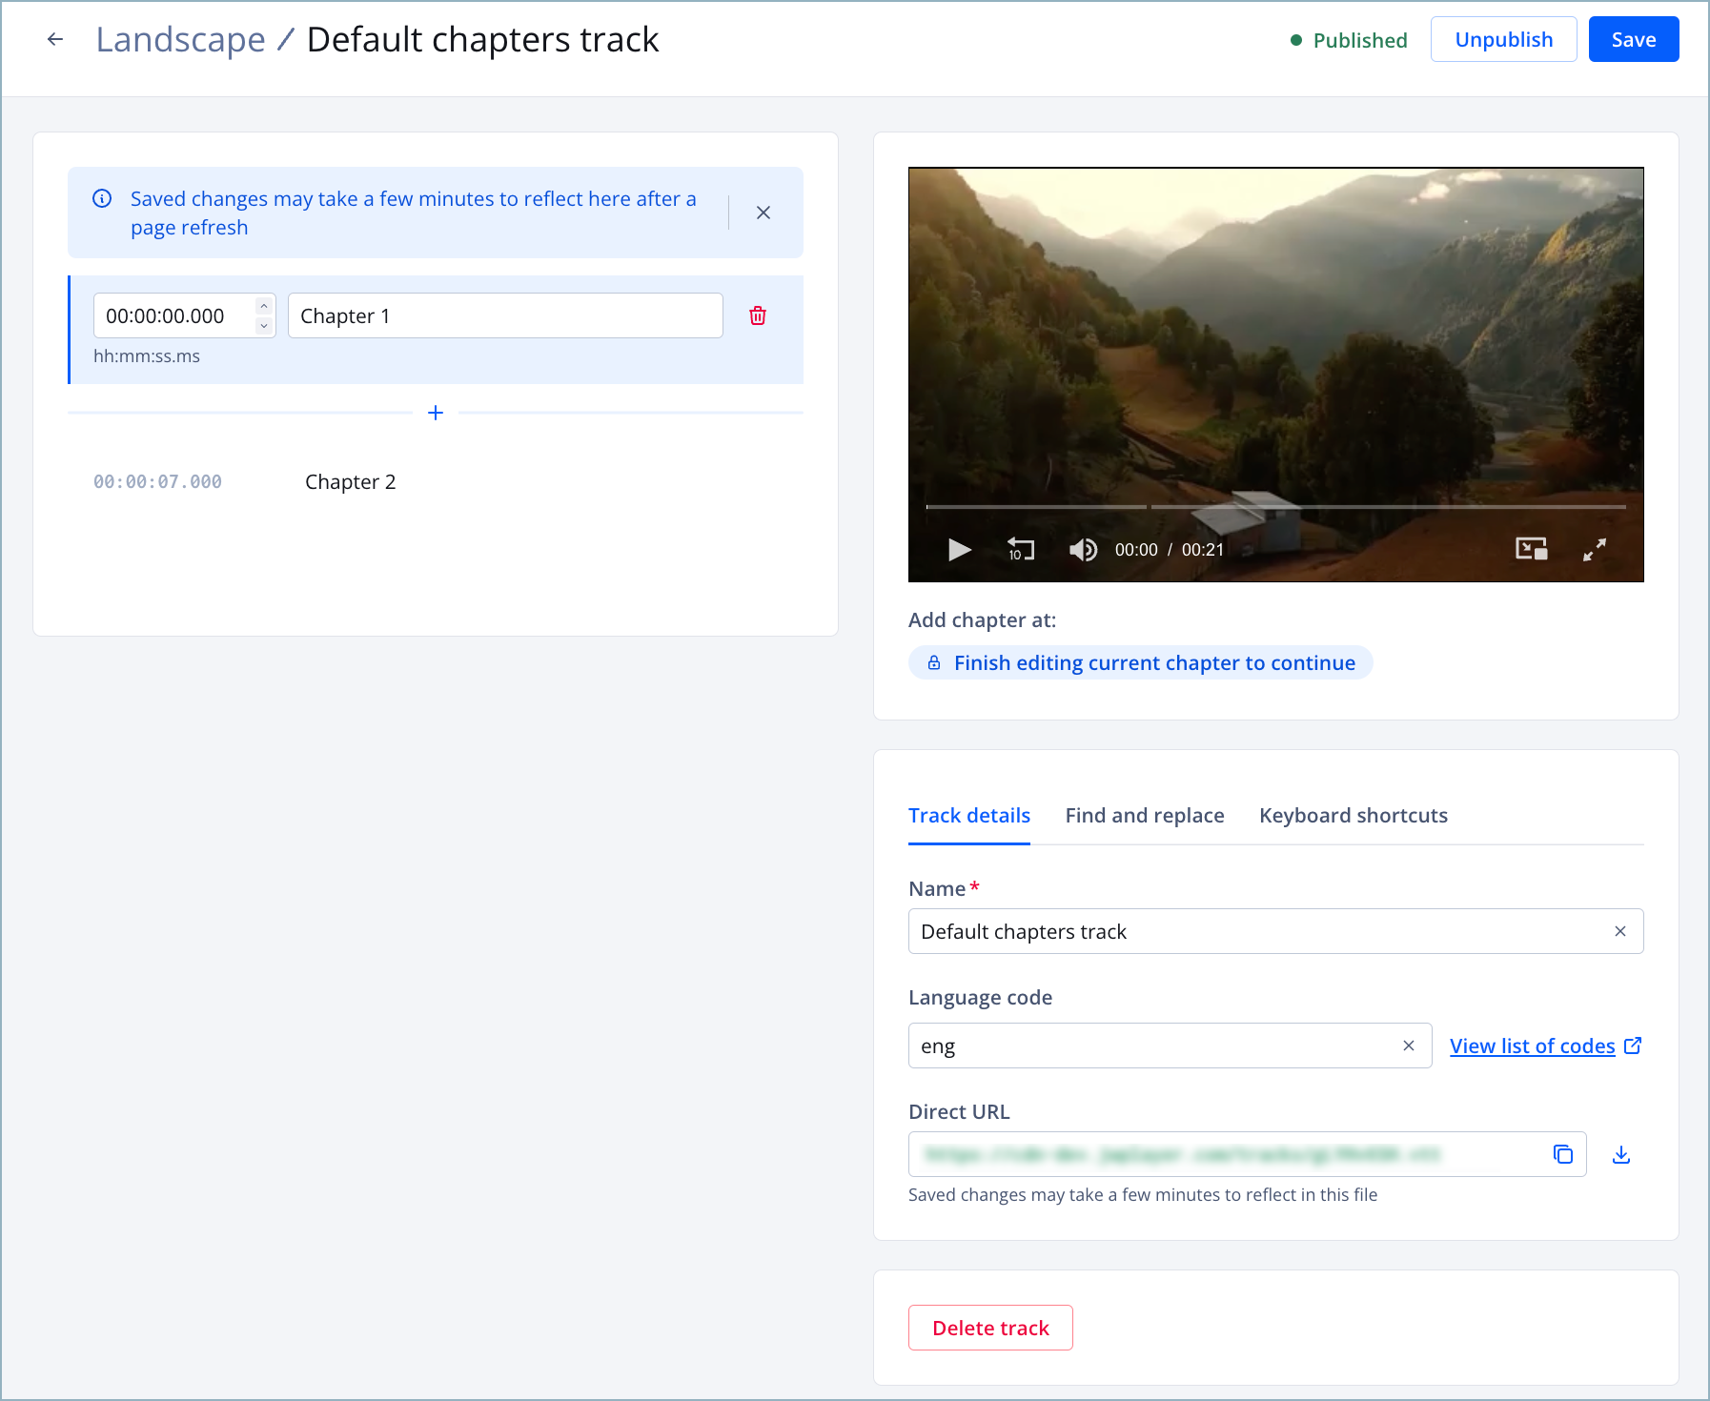Toggle picture-in-picture mode
Image resolution: width=1710 pixels, height=1401 pixels.
point(1532,549)
